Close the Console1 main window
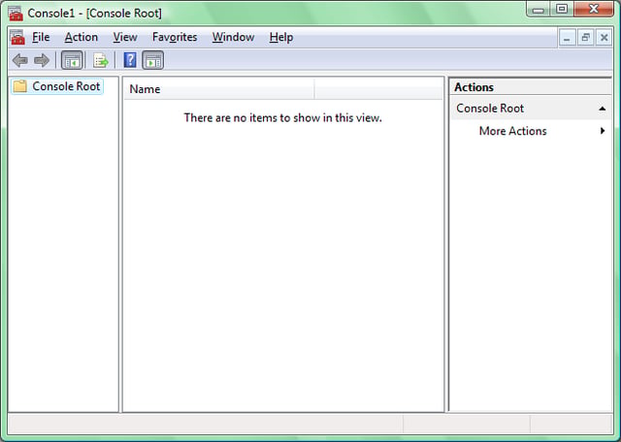Screen dimensions: 621x442 point(593,10)
